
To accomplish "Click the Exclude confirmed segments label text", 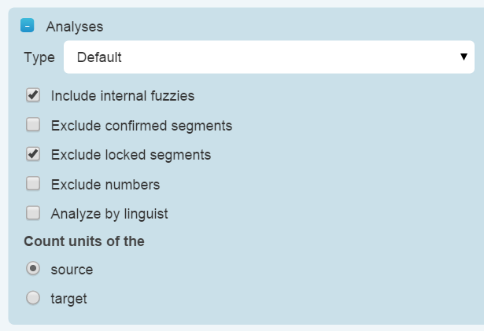I will pyautogui.click(x=141, y=125).
